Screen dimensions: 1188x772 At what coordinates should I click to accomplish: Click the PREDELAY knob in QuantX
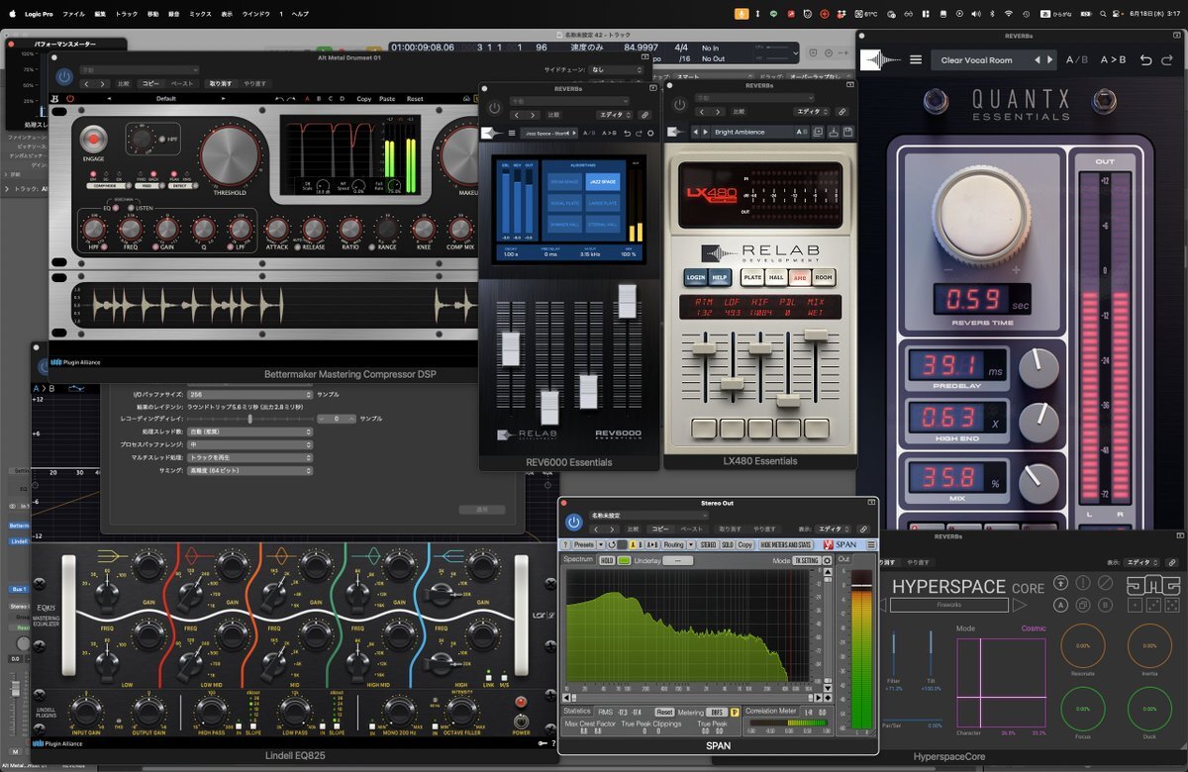(1038, 367)
